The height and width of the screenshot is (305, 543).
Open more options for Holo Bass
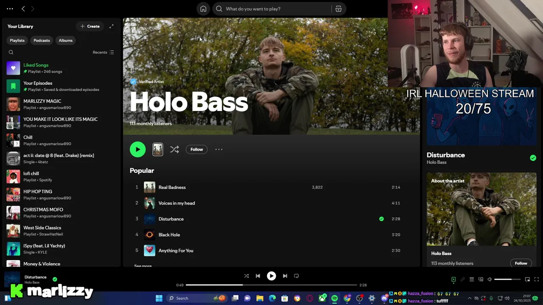click(x=218, y=149)
